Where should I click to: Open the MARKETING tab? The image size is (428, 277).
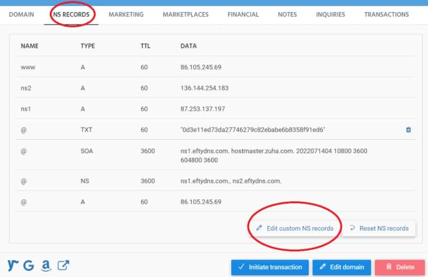tap(126, 14)
